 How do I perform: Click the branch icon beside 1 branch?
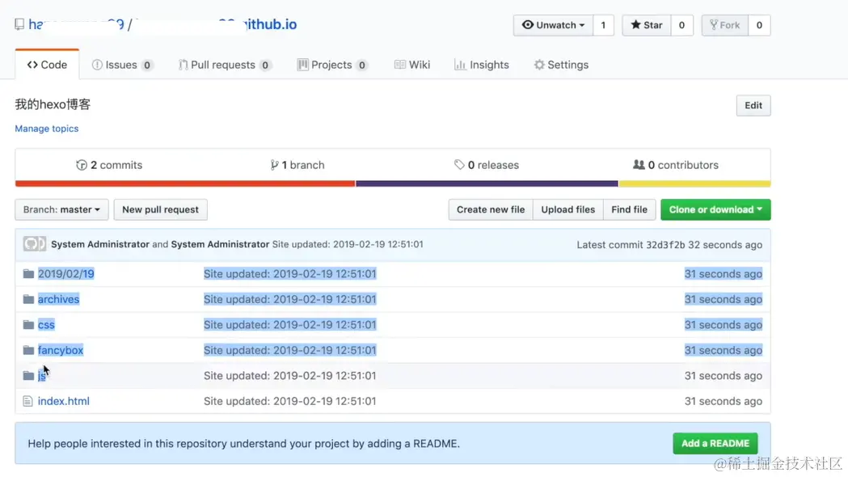click(x=274, y=165)
